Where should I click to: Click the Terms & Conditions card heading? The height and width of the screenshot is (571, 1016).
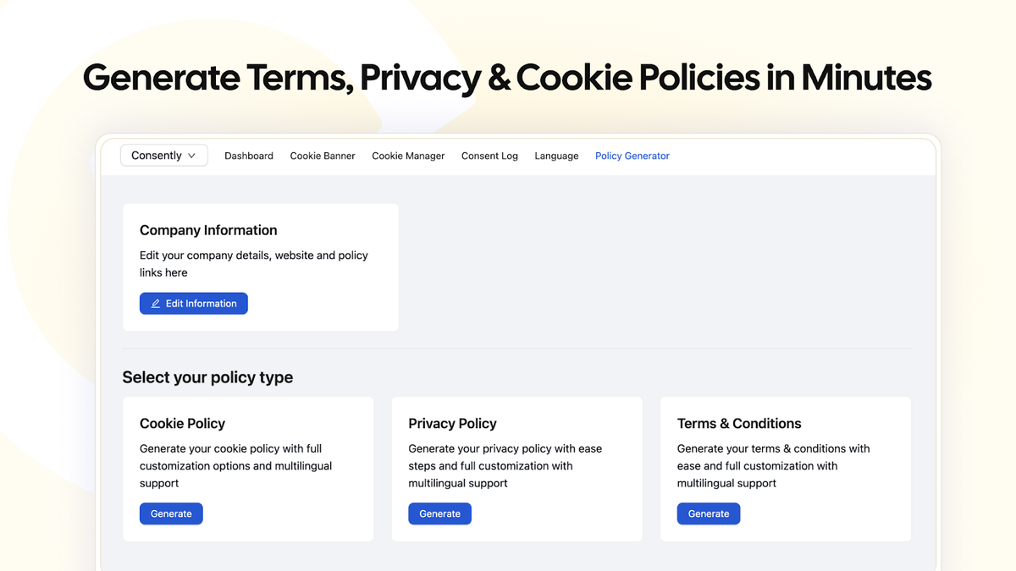point(738,423)
